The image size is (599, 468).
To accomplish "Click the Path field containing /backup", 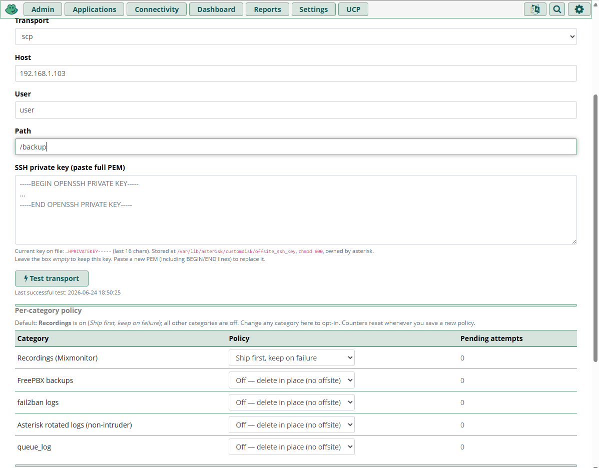I will [x=296, y=146].
